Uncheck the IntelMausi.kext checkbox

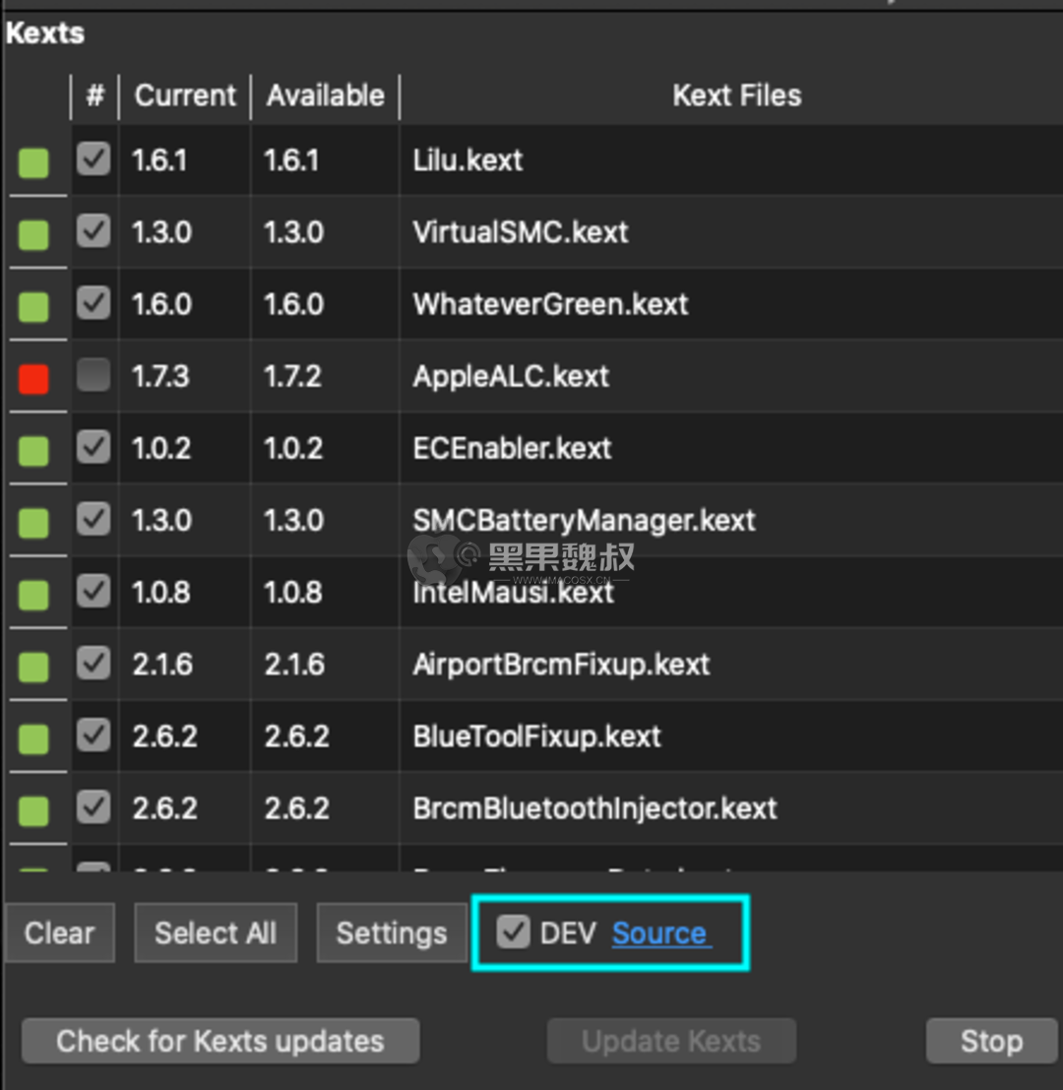tap(94, 592)
